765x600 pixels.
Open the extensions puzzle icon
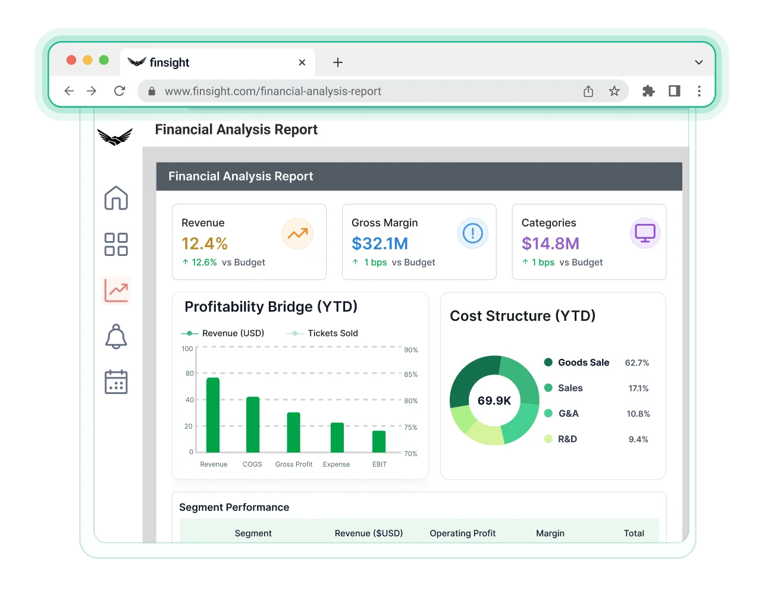[648, 91]
